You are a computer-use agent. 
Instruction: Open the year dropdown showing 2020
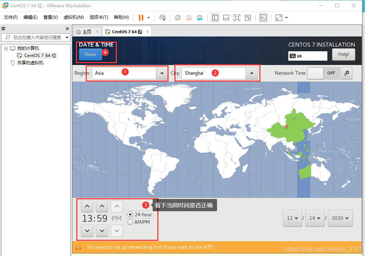pos(340,218)
